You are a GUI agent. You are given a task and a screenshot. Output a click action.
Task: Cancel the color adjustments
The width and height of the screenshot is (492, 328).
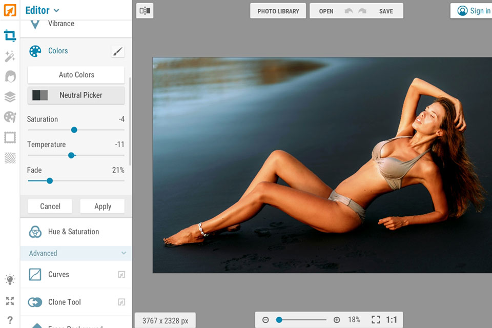(x=50, y=206)
